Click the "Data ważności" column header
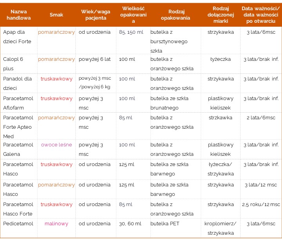The height and width of the screenshot is (241, 282). pos(260,15)
